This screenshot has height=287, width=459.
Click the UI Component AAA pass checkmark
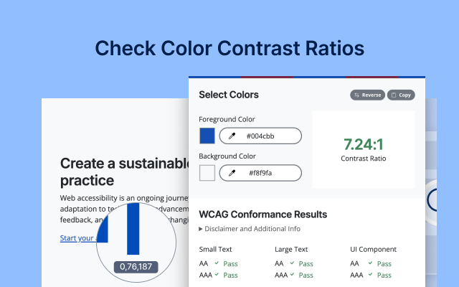pos(370,275)
